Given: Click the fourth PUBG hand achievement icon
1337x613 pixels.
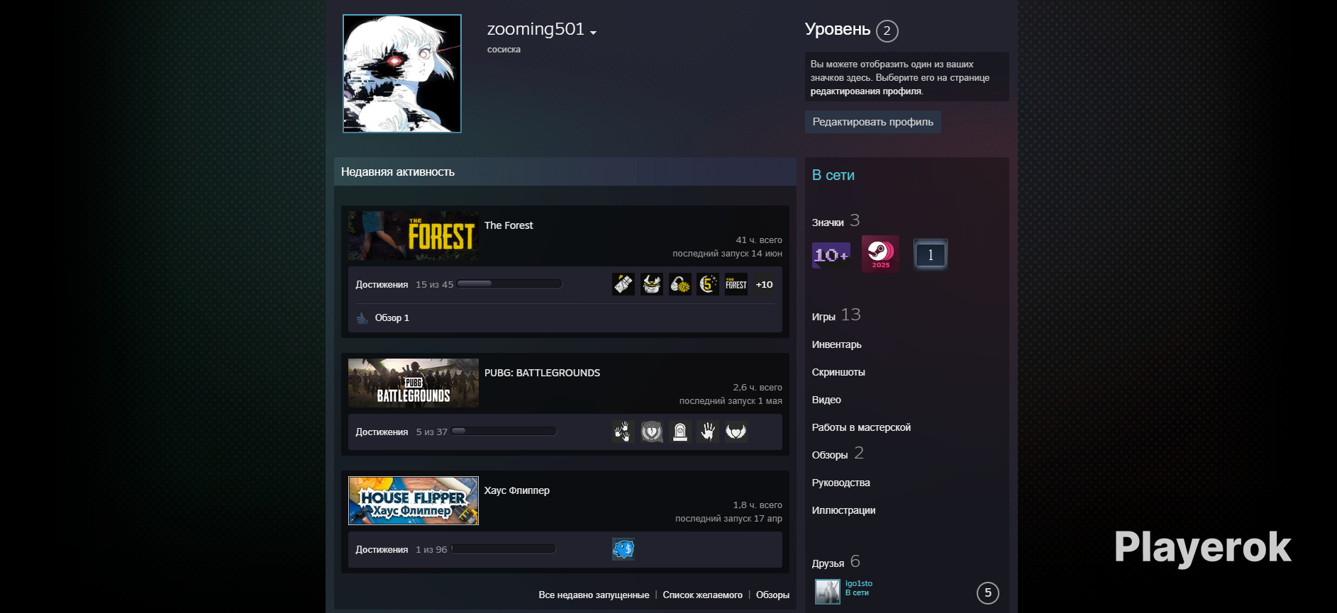Looking at the screenshot, I should (x=708, y=432).
